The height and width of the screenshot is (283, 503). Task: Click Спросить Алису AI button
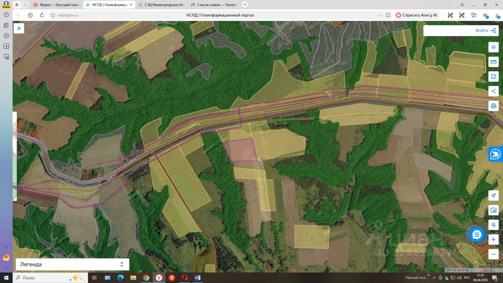click(x=417, y=15)
